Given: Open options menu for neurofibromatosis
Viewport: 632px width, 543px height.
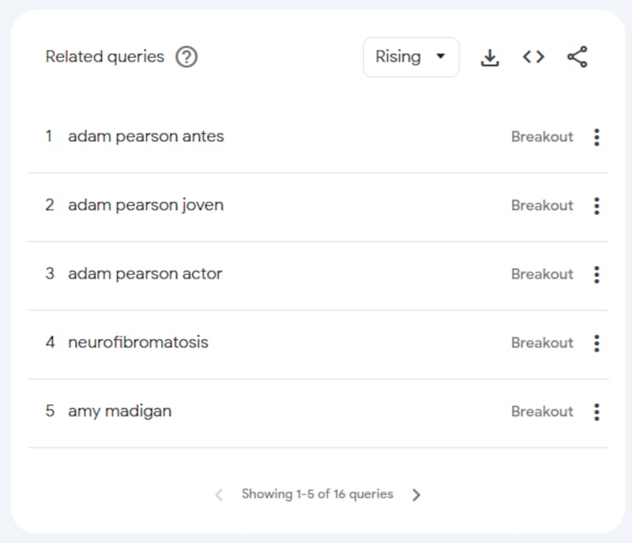Looking at the screenshot, I should pos(596,343).
